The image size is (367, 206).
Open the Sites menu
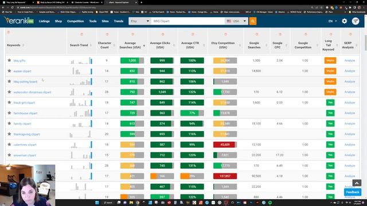coord(105,21)
